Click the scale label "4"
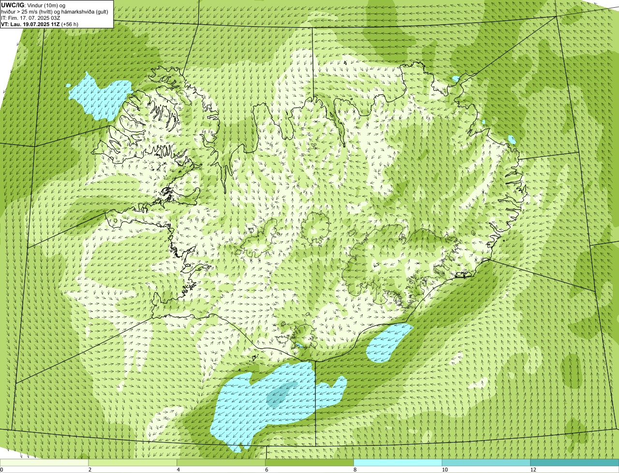Screen dimensions: 619x473 (x=178, y=470)
